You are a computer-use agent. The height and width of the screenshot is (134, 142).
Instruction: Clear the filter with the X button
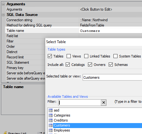(x=104, y=102)
